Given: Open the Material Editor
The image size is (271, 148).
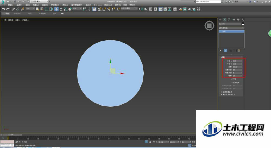Looking at the screenshot, I should 175,9.
